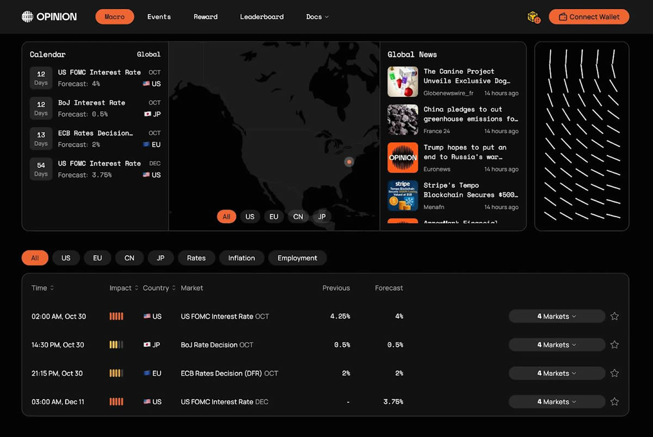Open the Docs dropdown menu
Viewport: 653px width, 437px height.
click(317, 17)
